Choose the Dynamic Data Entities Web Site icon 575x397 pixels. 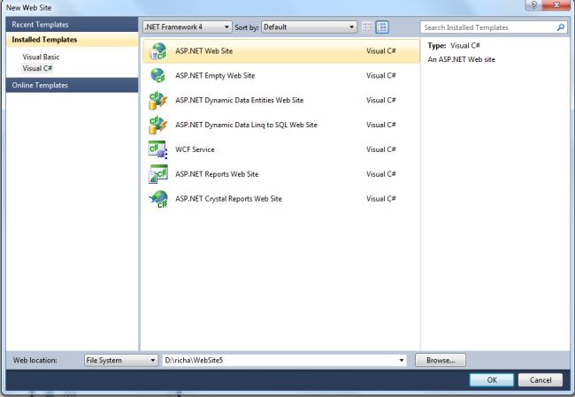tap(158, 101)
